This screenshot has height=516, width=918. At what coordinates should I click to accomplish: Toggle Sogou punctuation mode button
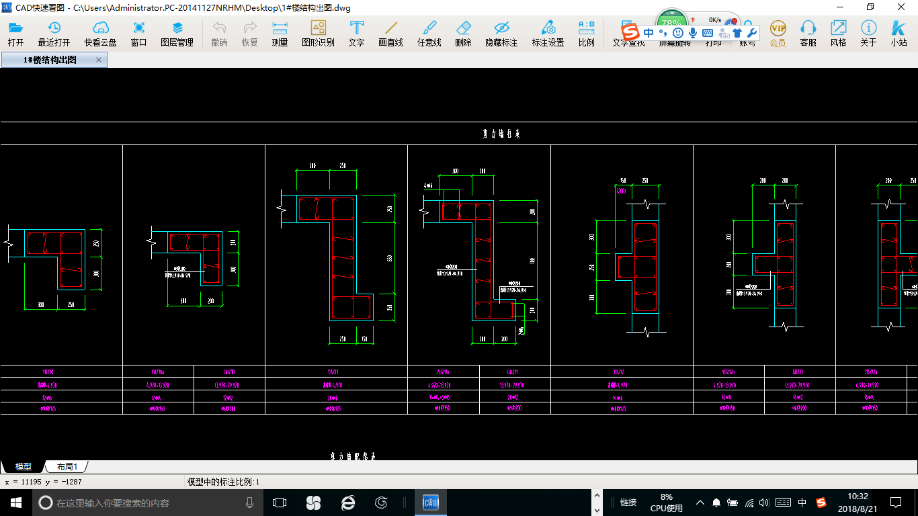click(x=663, y=32)
